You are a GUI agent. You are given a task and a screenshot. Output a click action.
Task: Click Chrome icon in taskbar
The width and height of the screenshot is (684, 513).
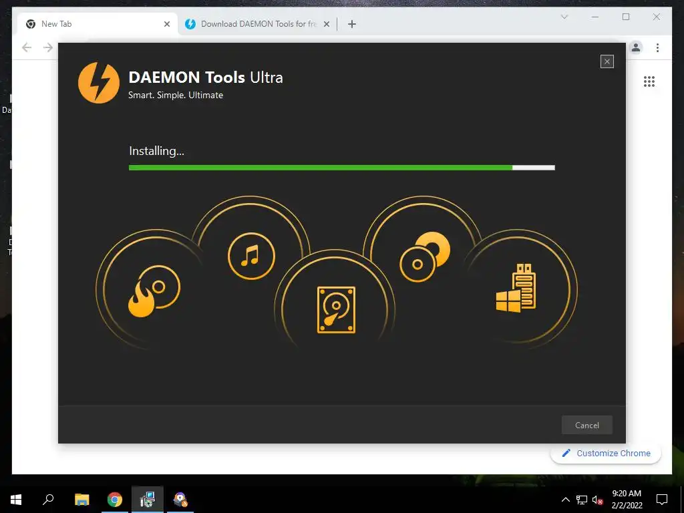pyautogui.click(x=115, y=500)
